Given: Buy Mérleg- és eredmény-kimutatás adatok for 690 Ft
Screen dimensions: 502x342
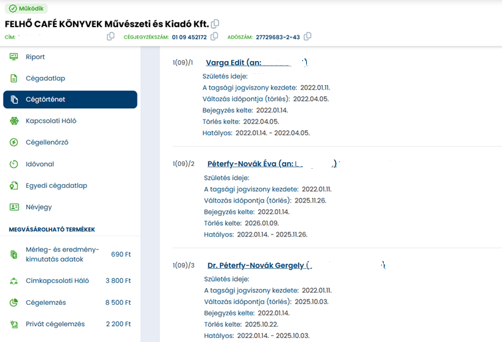Looking at the screenshot, I should pos(70,254).
